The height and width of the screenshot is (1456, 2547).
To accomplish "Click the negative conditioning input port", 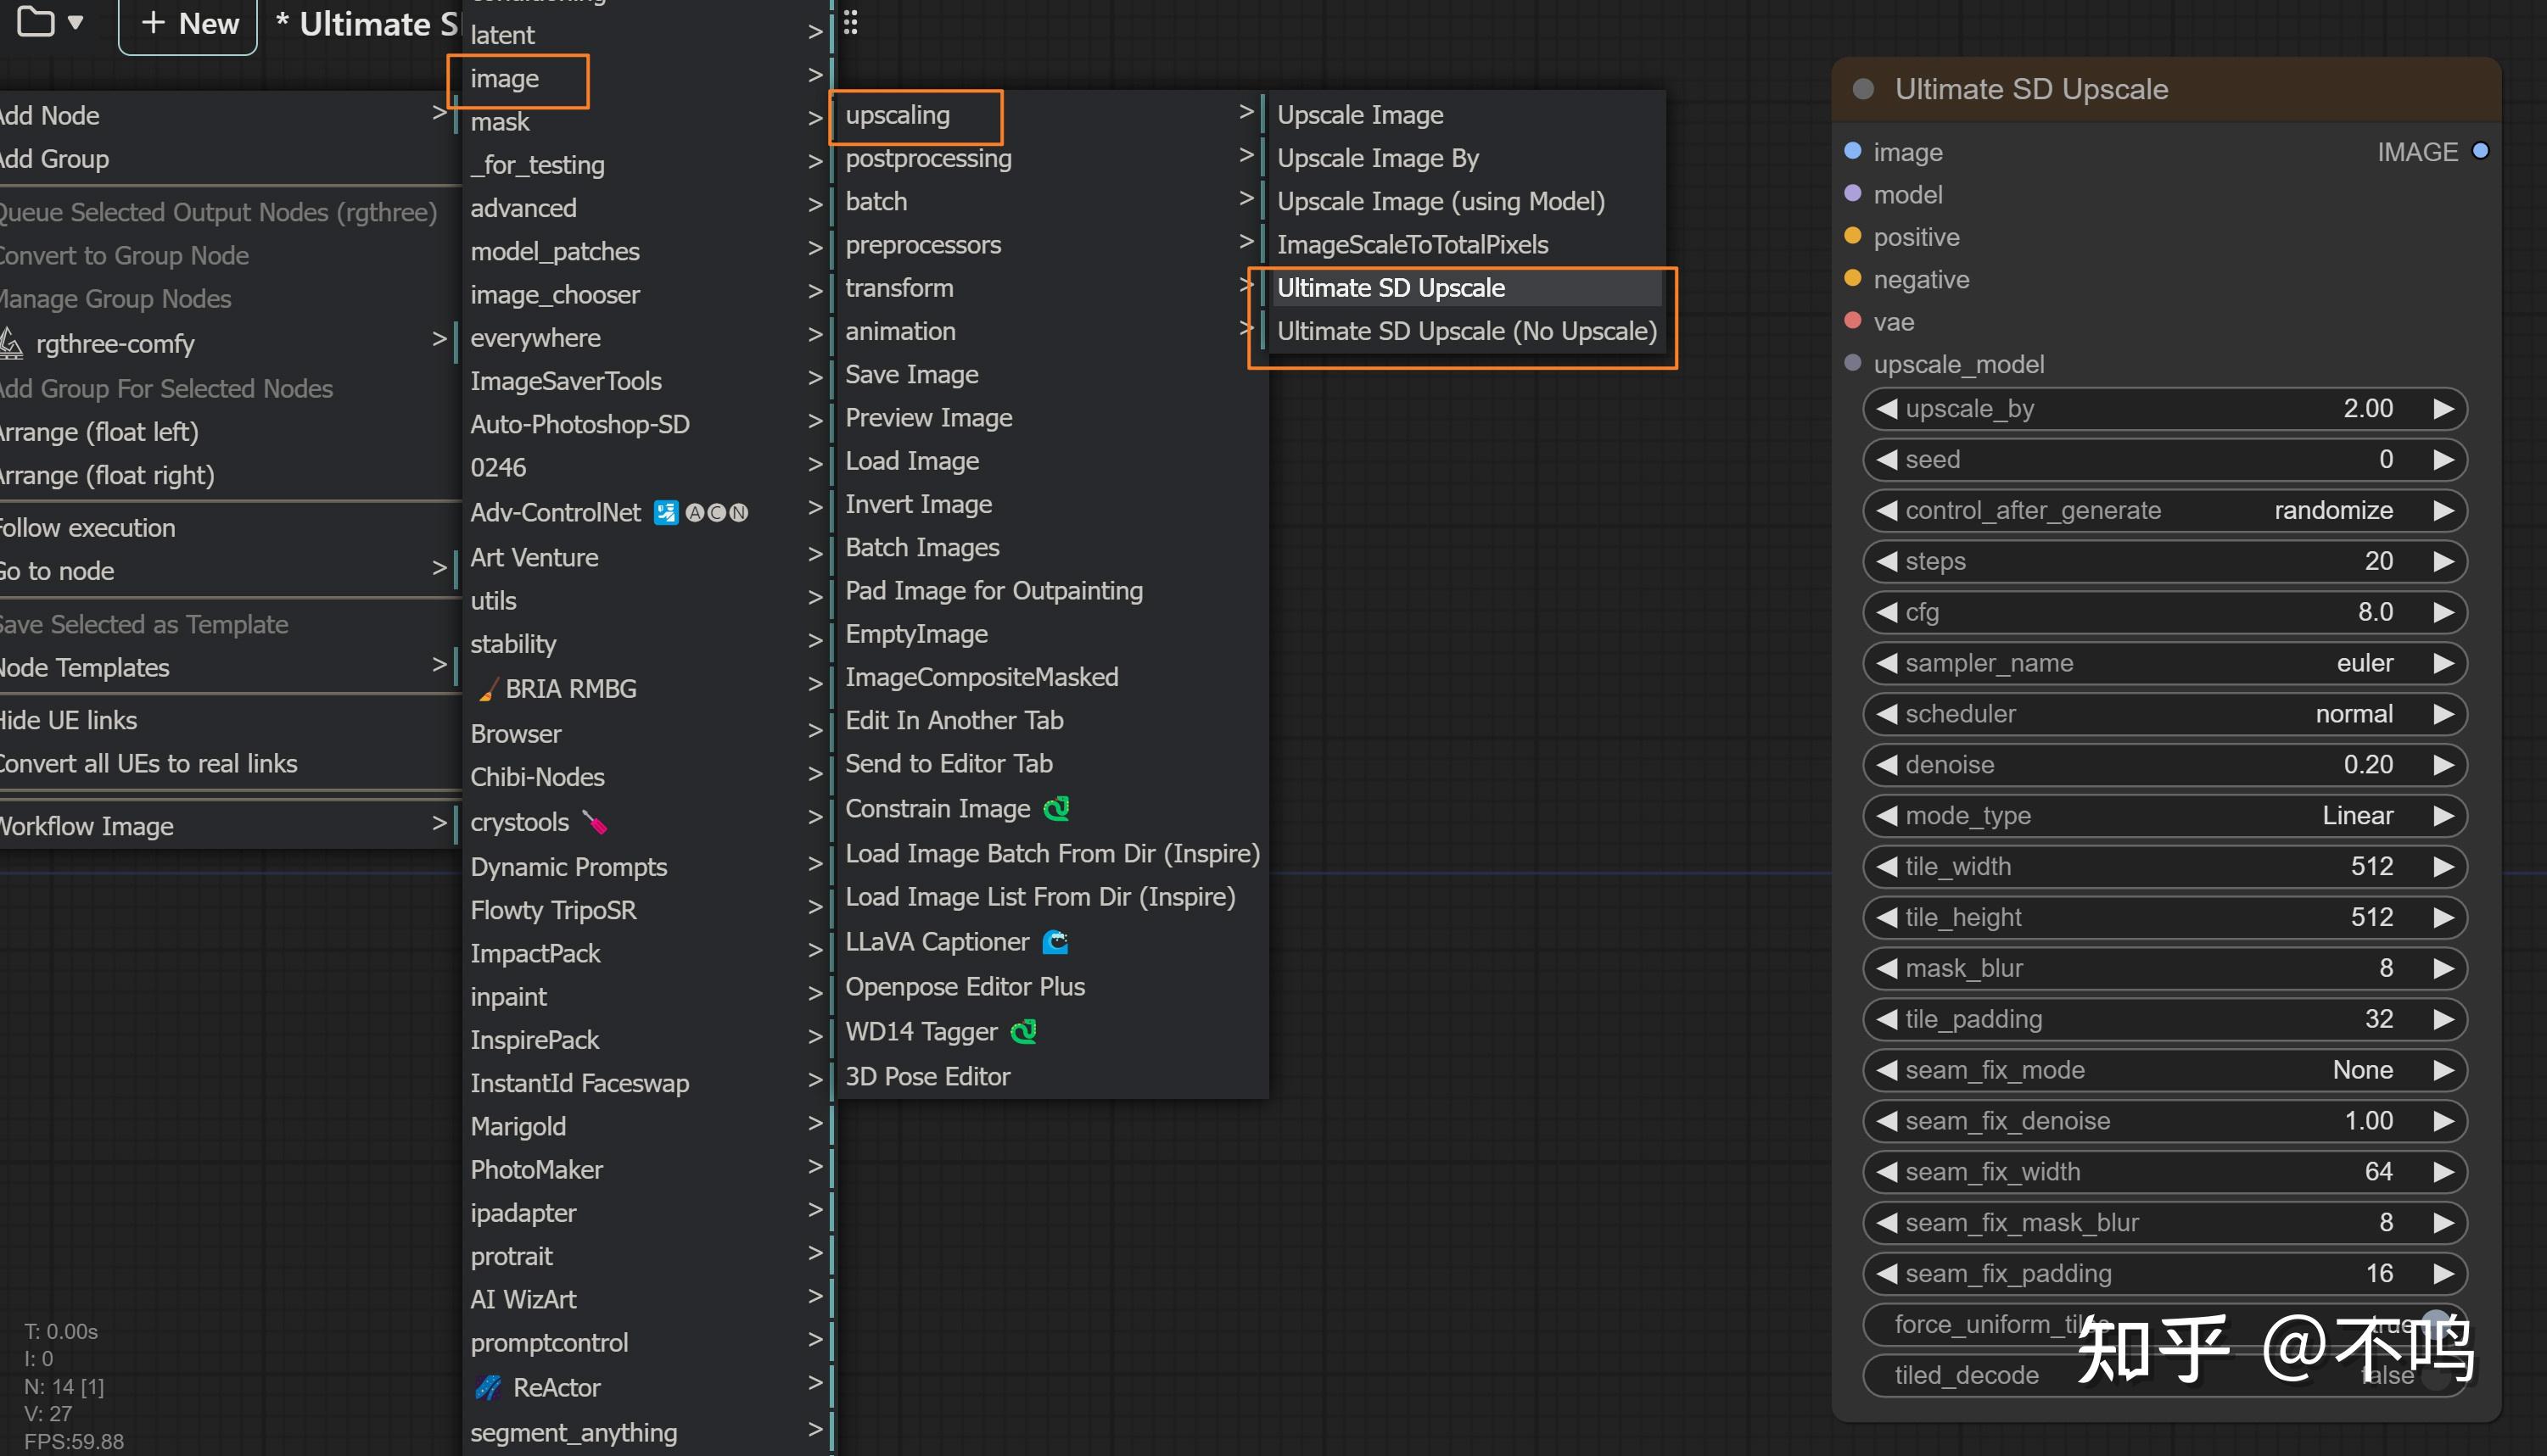I will [x=1853, y=278].
